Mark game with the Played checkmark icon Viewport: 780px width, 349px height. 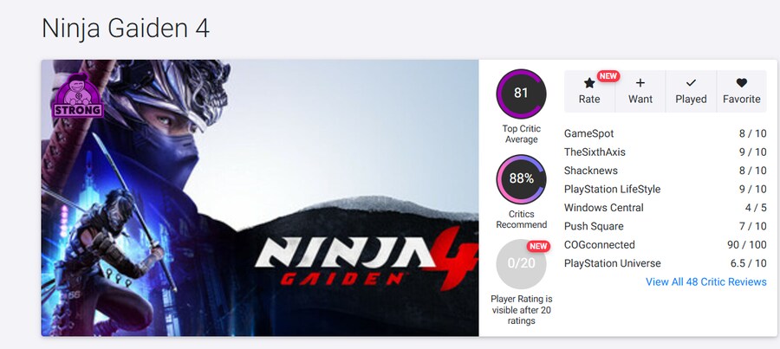691,83
